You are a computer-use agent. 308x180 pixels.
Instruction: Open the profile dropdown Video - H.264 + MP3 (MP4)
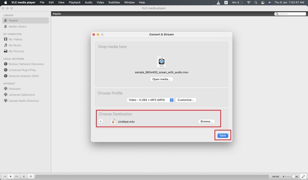(150, 100)
